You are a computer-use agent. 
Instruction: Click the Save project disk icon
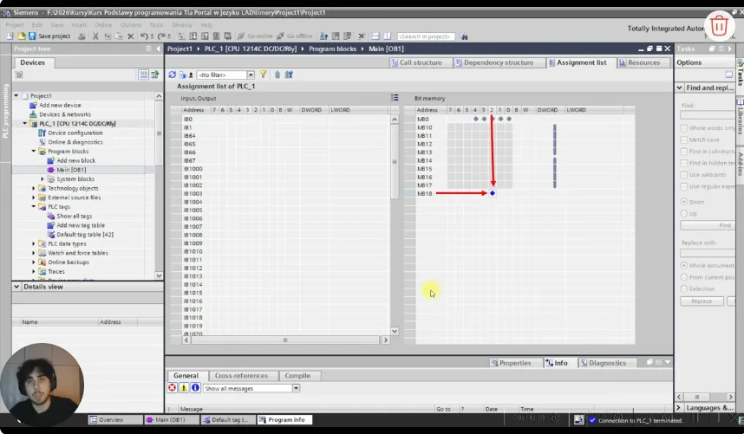point(32,36)
